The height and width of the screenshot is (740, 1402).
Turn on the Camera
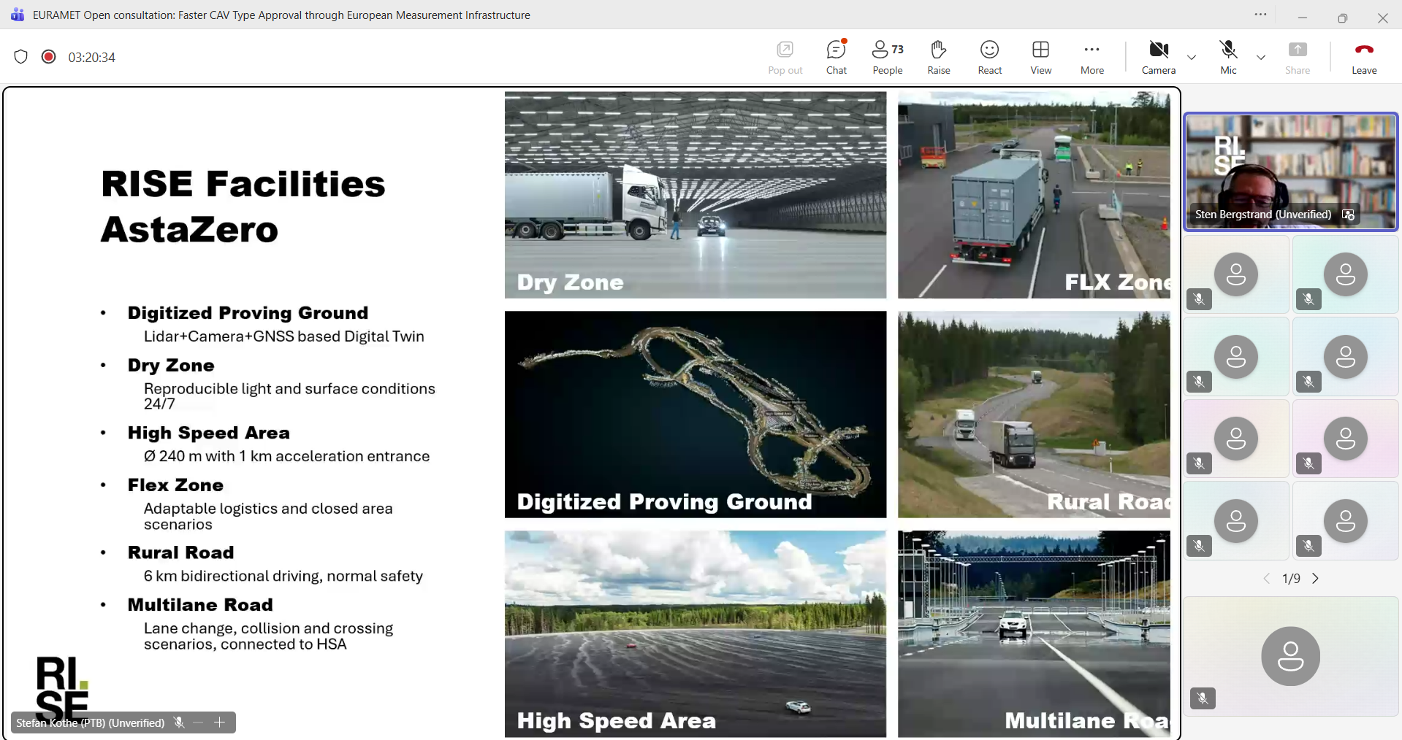tap(1158, 57)
